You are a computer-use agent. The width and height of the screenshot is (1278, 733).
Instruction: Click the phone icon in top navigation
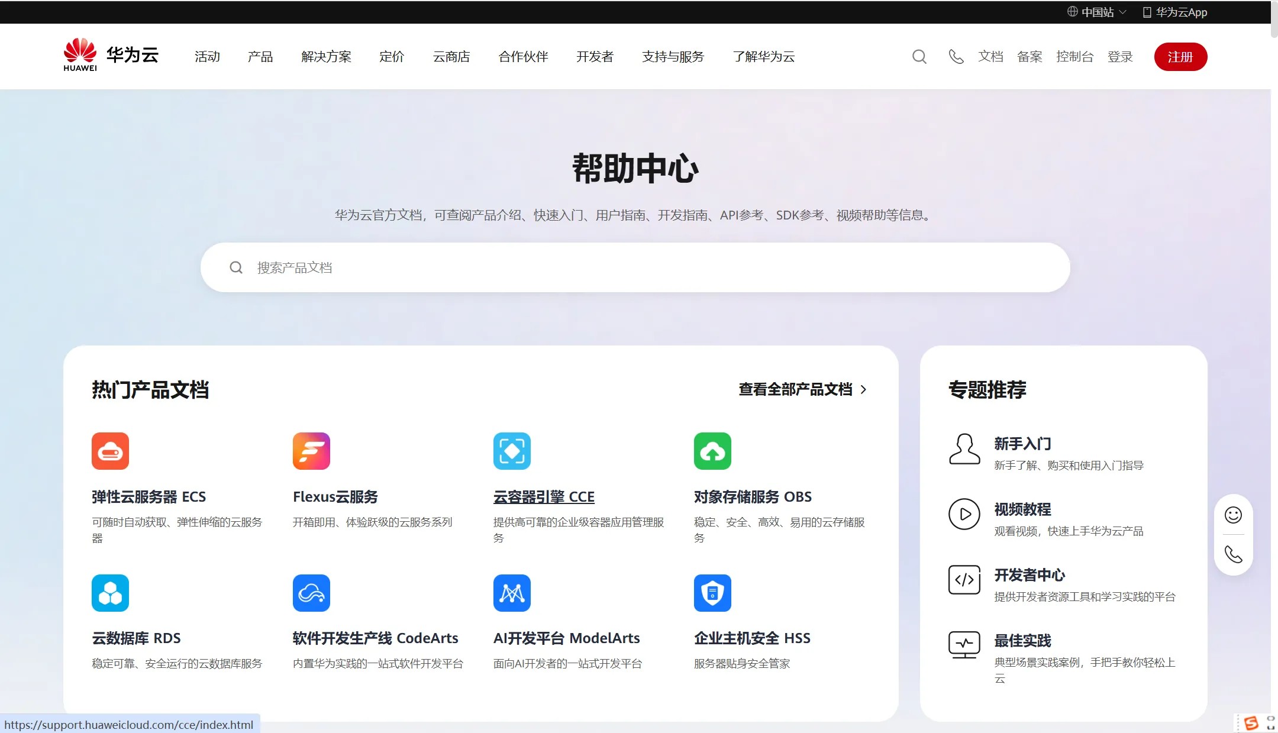click(956, 57)
